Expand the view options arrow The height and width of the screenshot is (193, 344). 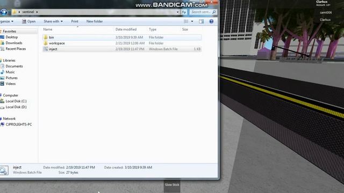pos(192,21)
